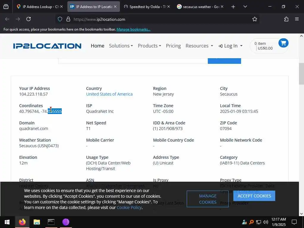
Task: Expand the Solutions dropdown menu
Action: click(x=121, y=46)
